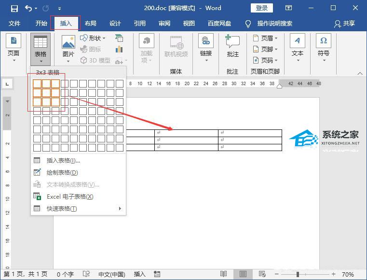Screen dimensions: 367x280
Task: Open the 图片 (Picture) insert icon
Action: click(68, 42)
